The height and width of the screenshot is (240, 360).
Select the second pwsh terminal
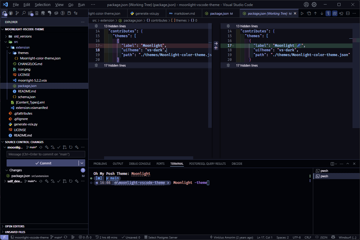(x=336, y=176)
